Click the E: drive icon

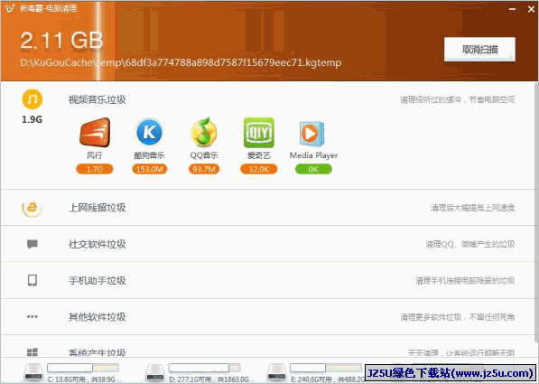pyautogui.click(x=277, y=372)
